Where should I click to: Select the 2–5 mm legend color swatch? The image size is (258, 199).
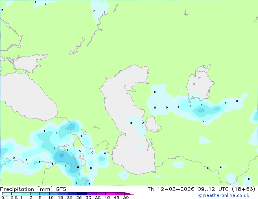tap(35, 194)
